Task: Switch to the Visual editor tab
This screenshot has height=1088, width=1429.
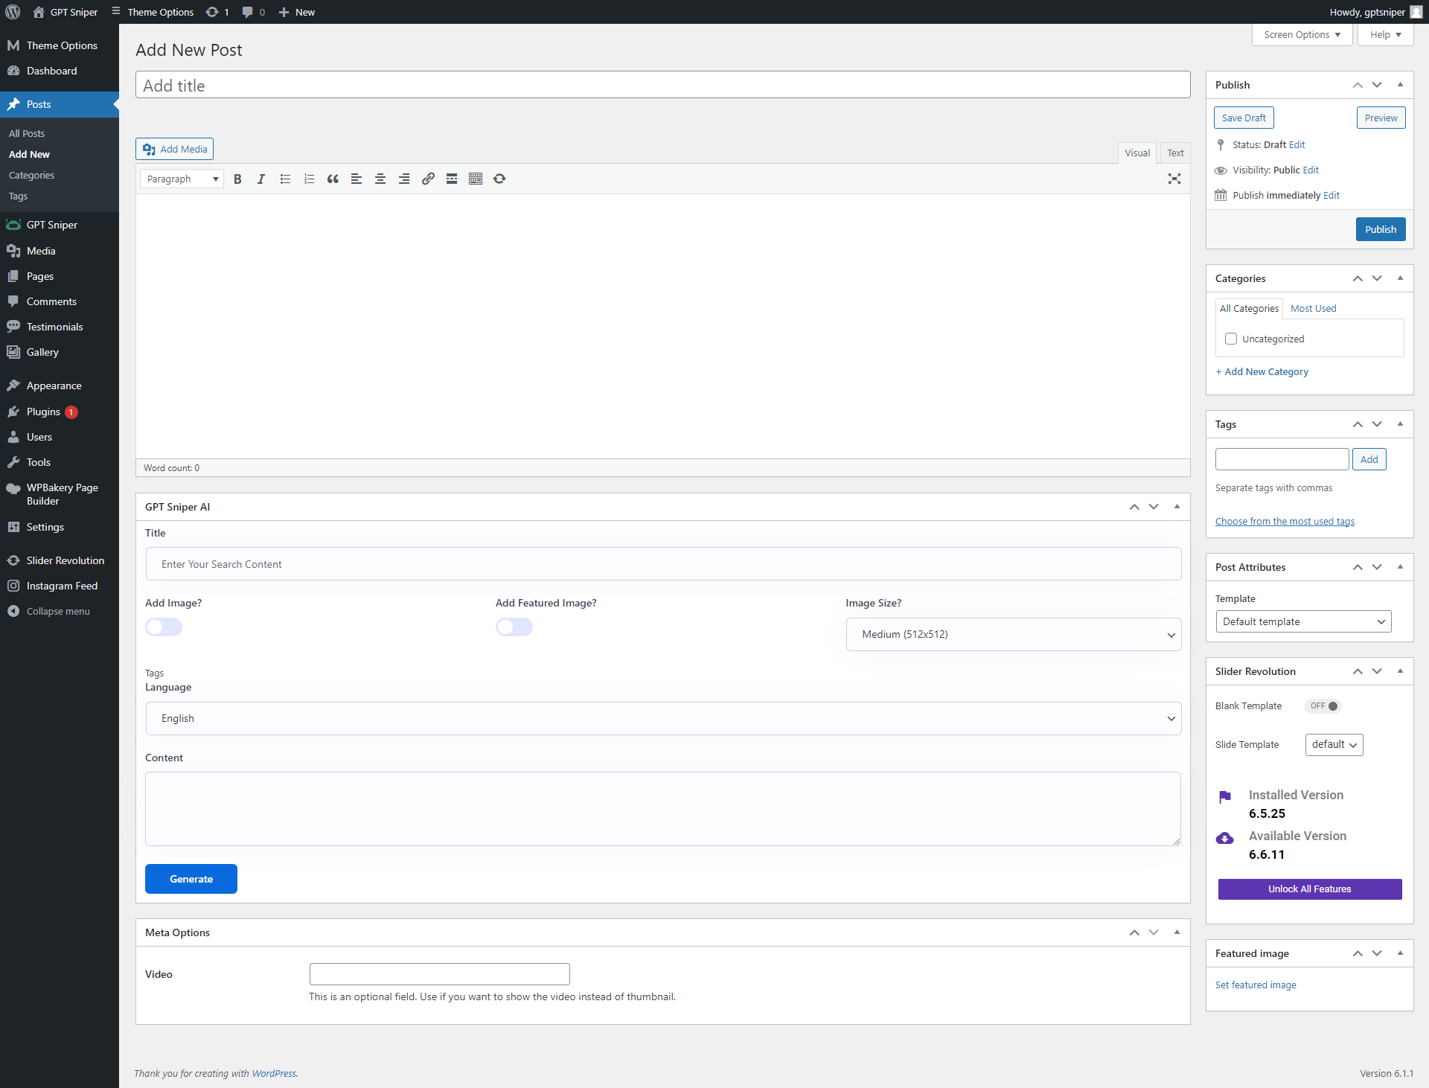Action: pyautogui.click(x=1137, y=153)
